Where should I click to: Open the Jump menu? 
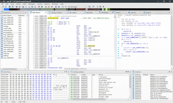pos(12,4)
